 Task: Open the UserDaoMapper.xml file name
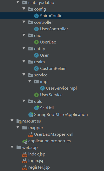pos(54,134)
